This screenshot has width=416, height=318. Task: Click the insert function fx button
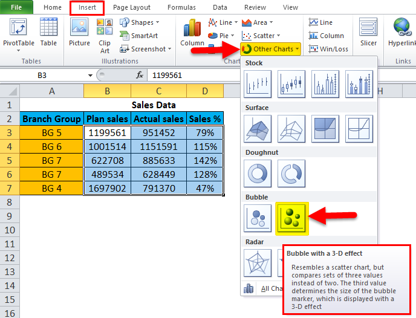140,76
